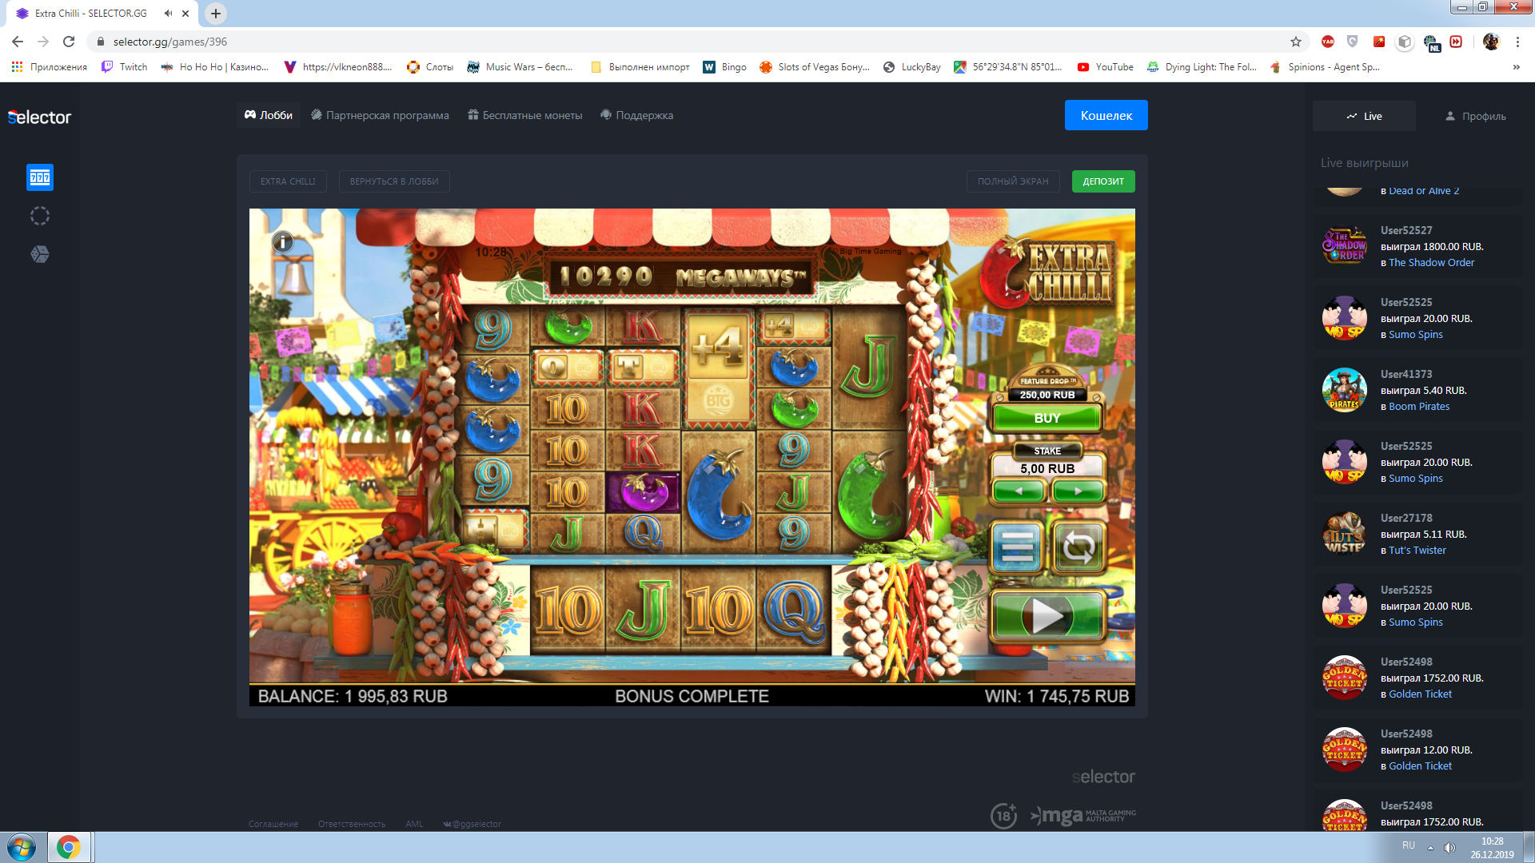Click the slots 777 sidebar icon
The height and width of the screenshot is (863, 1535).
40,177
